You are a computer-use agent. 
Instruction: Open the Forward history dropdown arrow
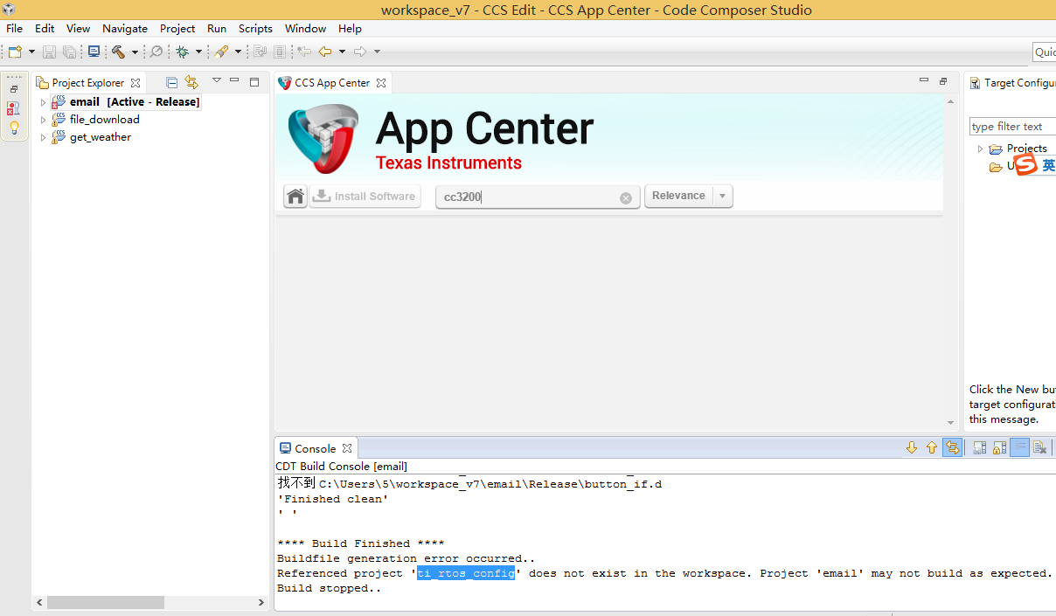(377, 52)
